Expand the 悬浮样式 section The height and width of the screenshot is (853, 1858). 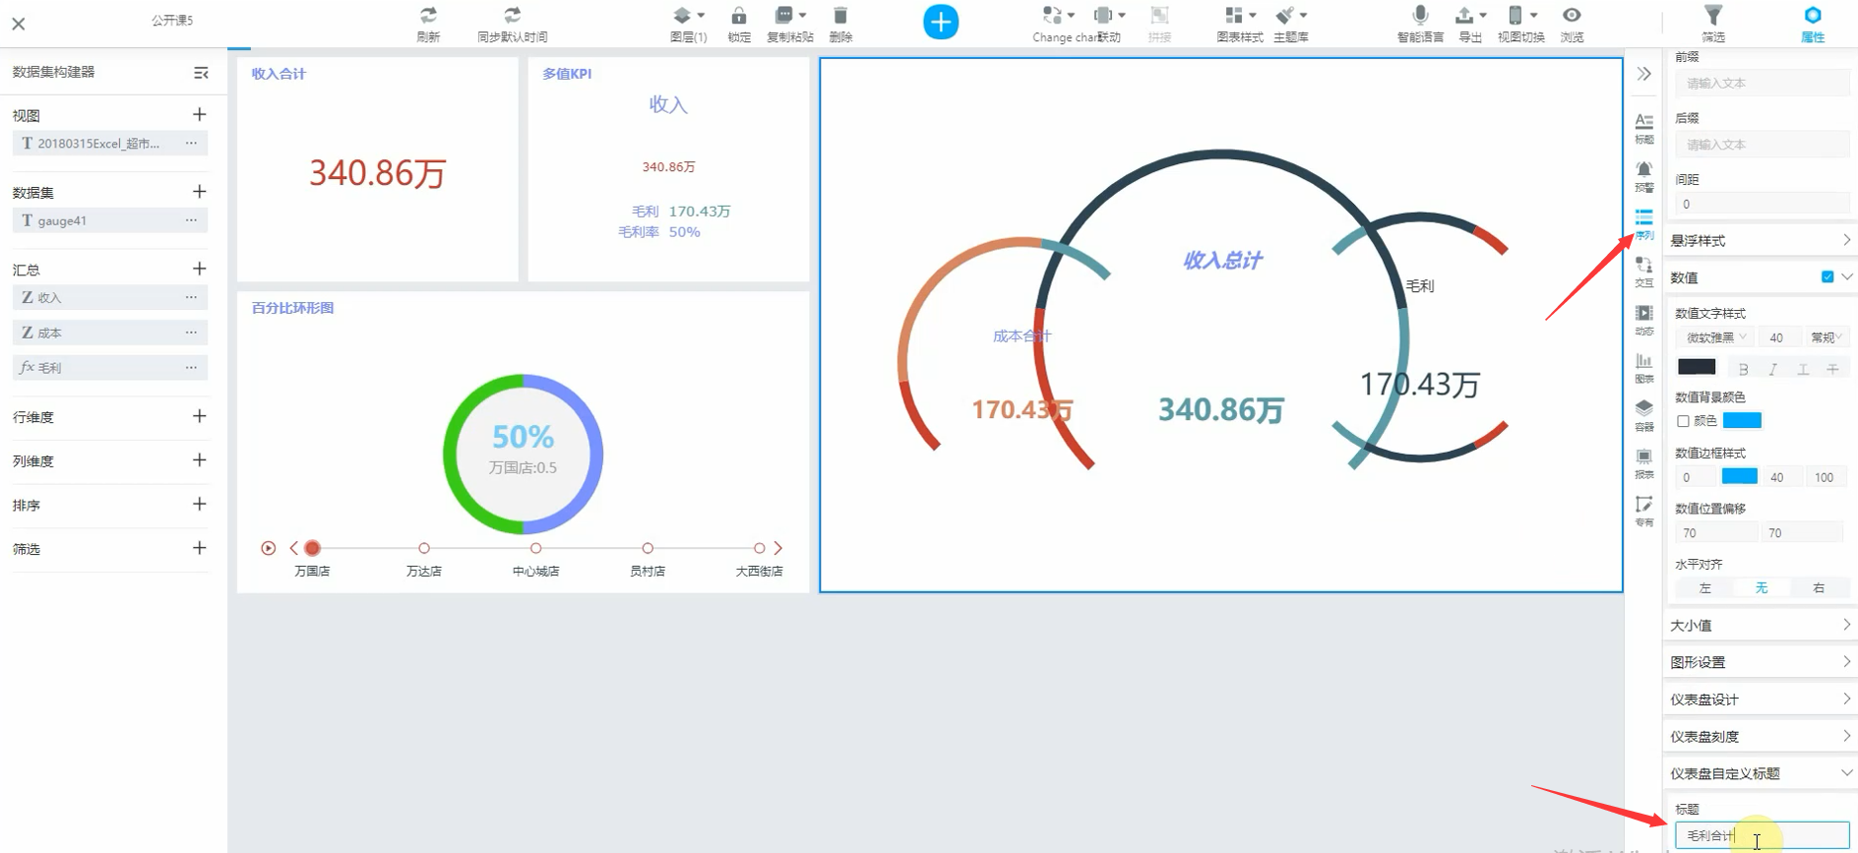tap(1761, 240)
